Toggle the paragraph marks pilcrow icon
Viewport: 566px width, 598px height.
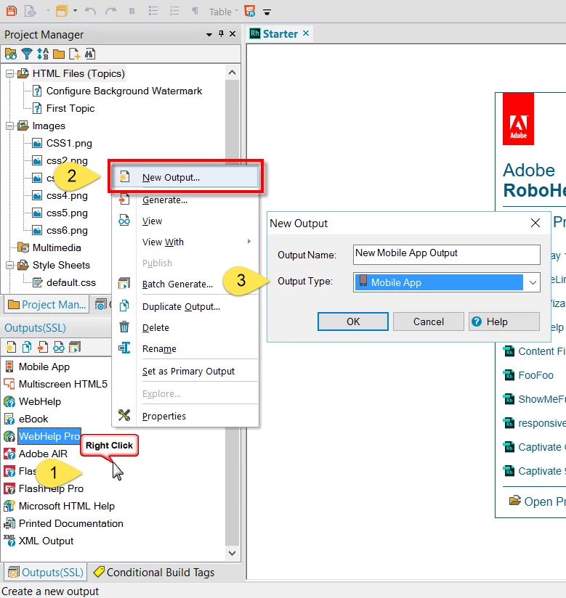pyautogui.click(x=195, y=11)
